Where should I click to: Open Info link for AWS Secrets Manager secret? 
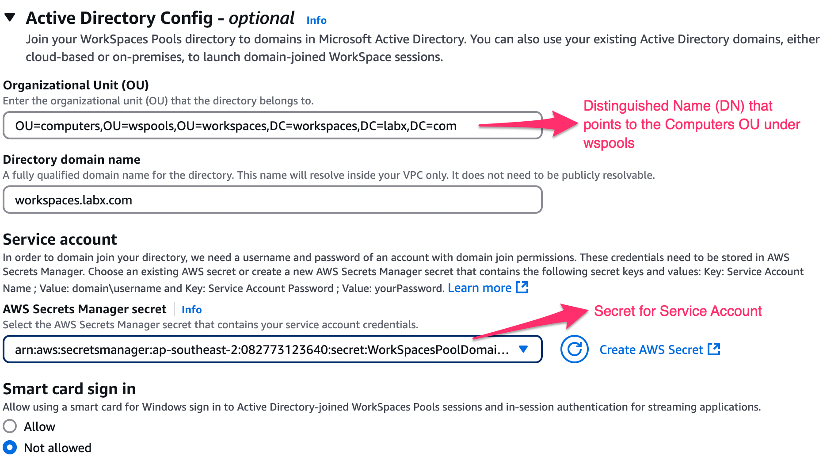tap(191, 310)
